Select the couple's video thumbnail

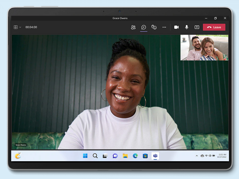pos(204,48)
